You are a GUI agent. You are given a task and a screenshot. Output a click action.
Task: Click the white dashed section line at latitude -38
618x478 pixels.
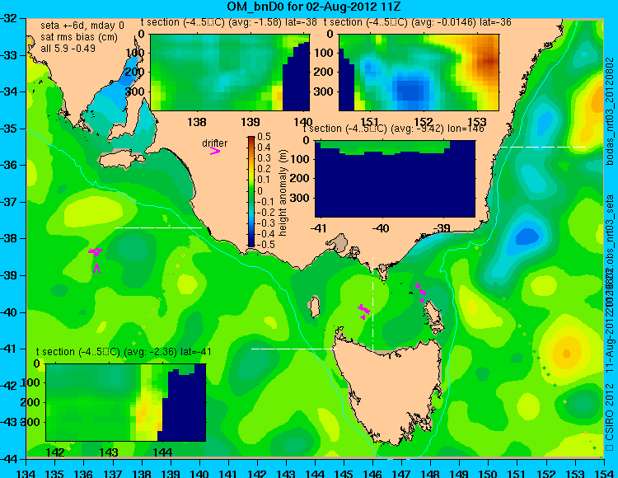pos(158,227)
